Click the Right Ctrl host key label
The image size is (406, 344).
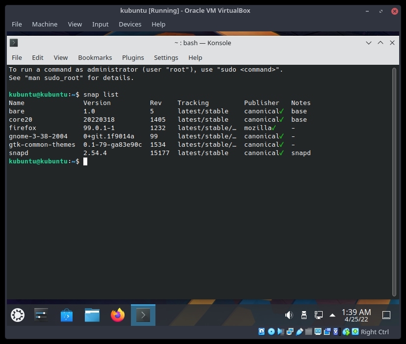375,332
